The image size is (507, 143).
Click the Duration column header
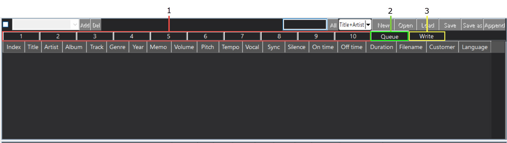381,47
